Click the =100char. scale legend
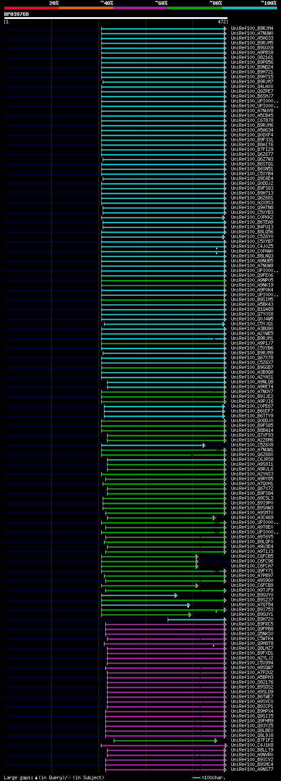The height and width of the screenshot is (781, 281). tap(209, 777)
